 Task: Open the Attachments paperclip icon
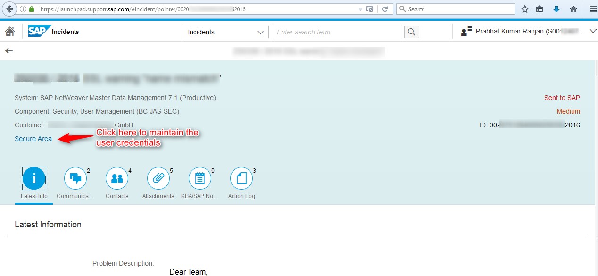click(x=158, y=179)
